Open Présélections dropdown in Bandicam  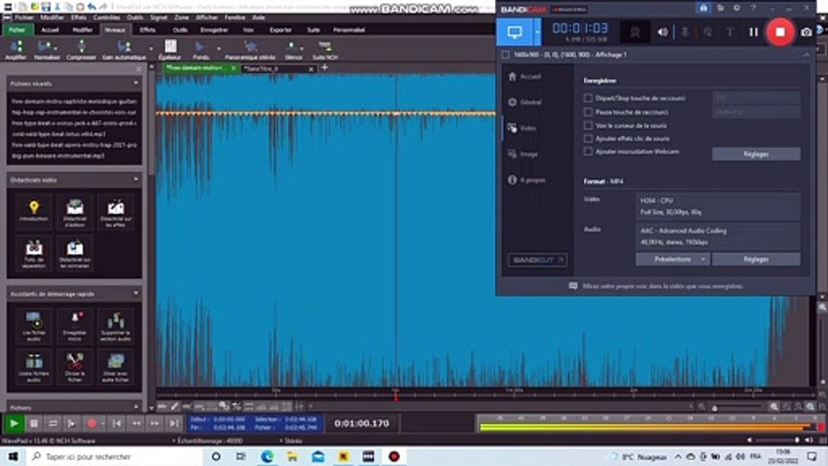pyautogui.click(x=673, y=259)
